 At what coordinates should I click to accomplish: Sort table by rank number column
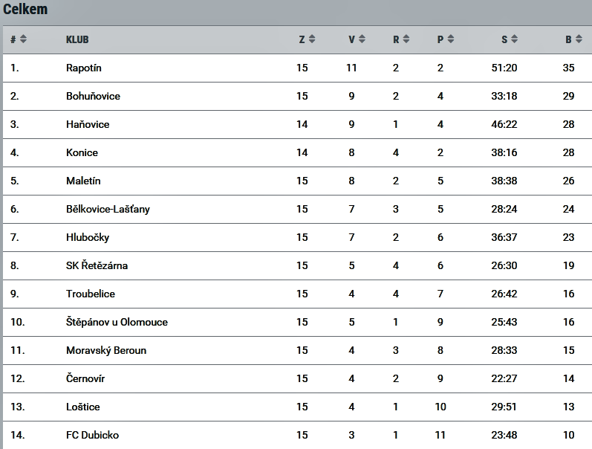pyautogui.click(x=23, y=39)
